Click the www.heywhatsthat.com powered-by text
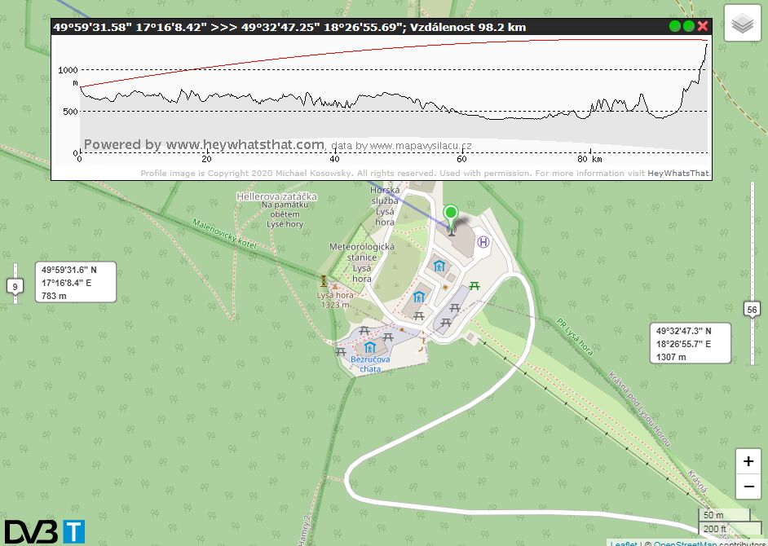 pos(245,145)
